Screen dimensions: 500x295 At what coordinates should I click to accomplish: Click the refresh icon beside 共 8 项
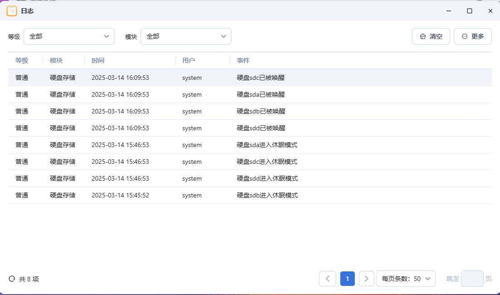[x=12, y=279]
